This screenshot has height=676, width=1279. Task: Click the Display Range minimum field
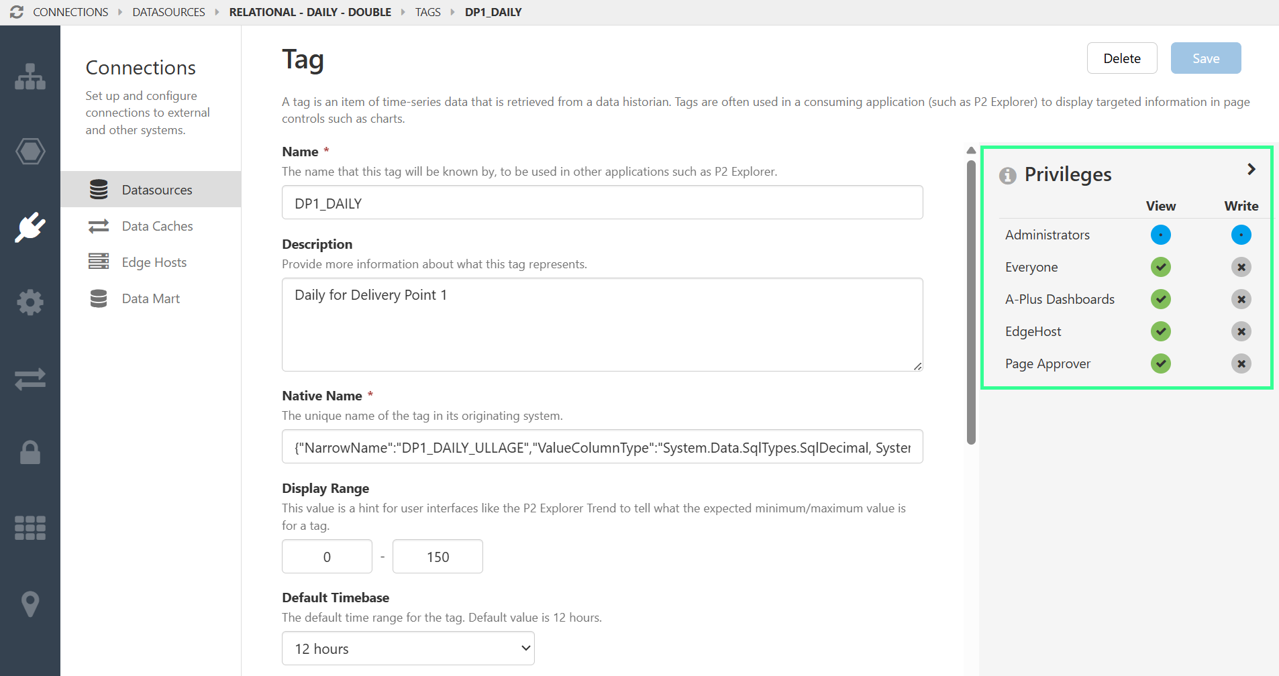[327, 556]
